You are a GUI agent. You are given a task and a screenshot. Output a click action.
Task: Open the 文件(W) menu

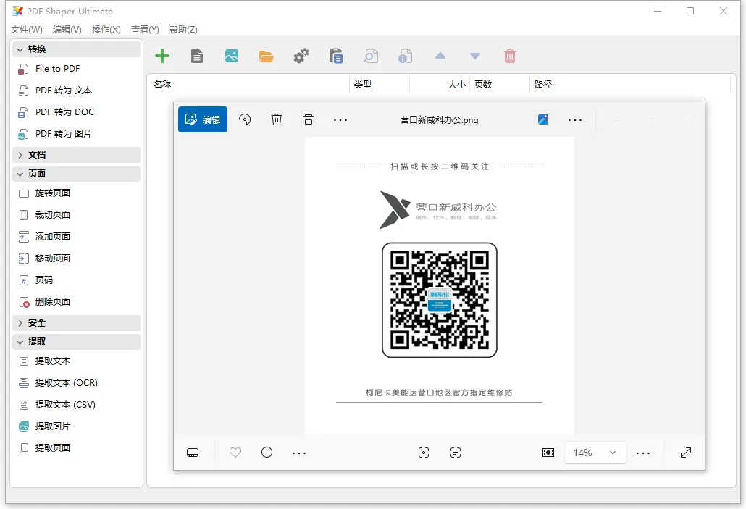(x=27, y=30)
